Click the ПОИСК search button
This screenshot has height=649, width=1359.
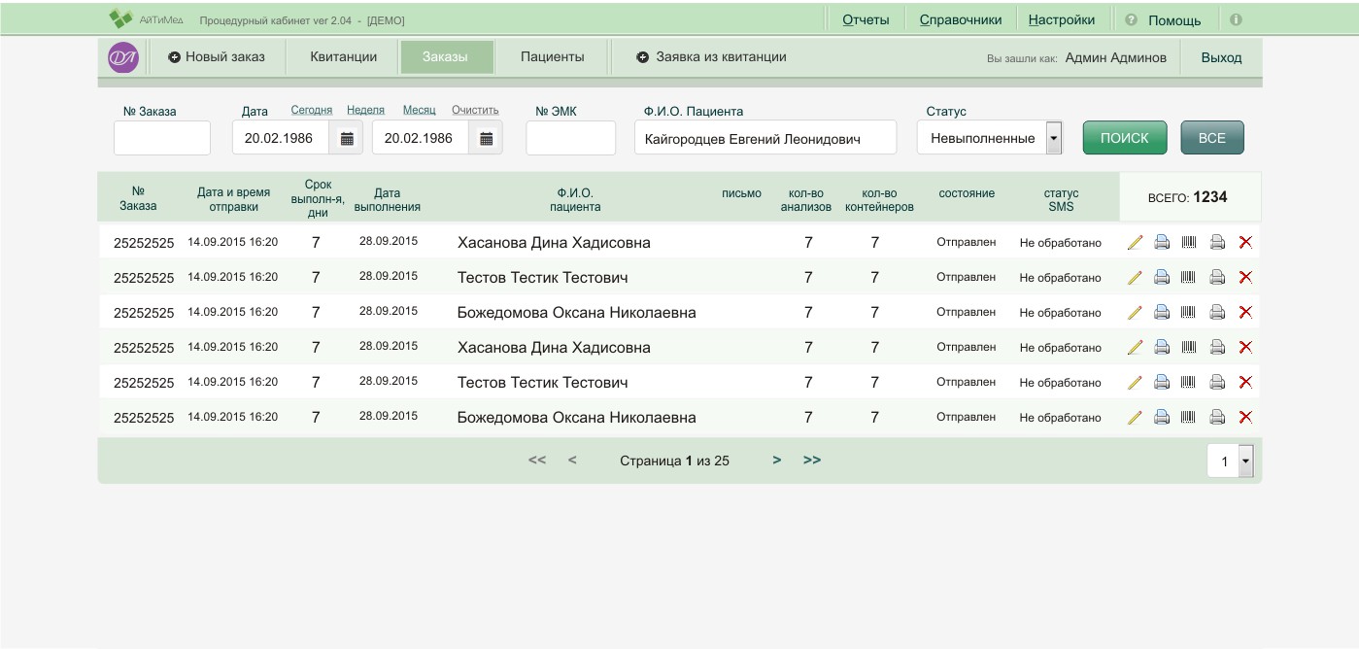coord(1125,138)
